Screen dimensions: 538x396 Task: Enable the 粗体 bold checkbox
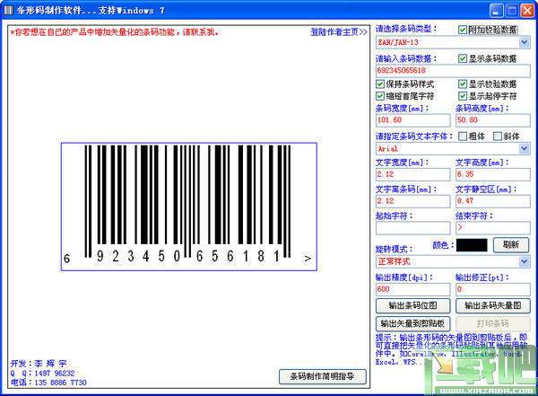click(x=463, y=136)
